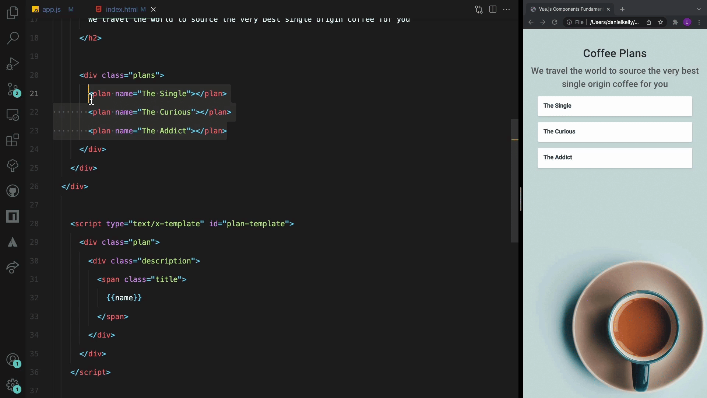The height and width of the screenshot is (398, 707).
Task: Place cursor in the "The Addict" plan line
Action: click(x=158, y=131)
